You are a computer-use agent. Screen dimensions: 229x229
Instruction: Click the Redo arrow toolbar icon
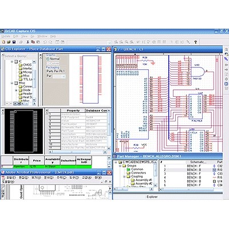point(50,42)
